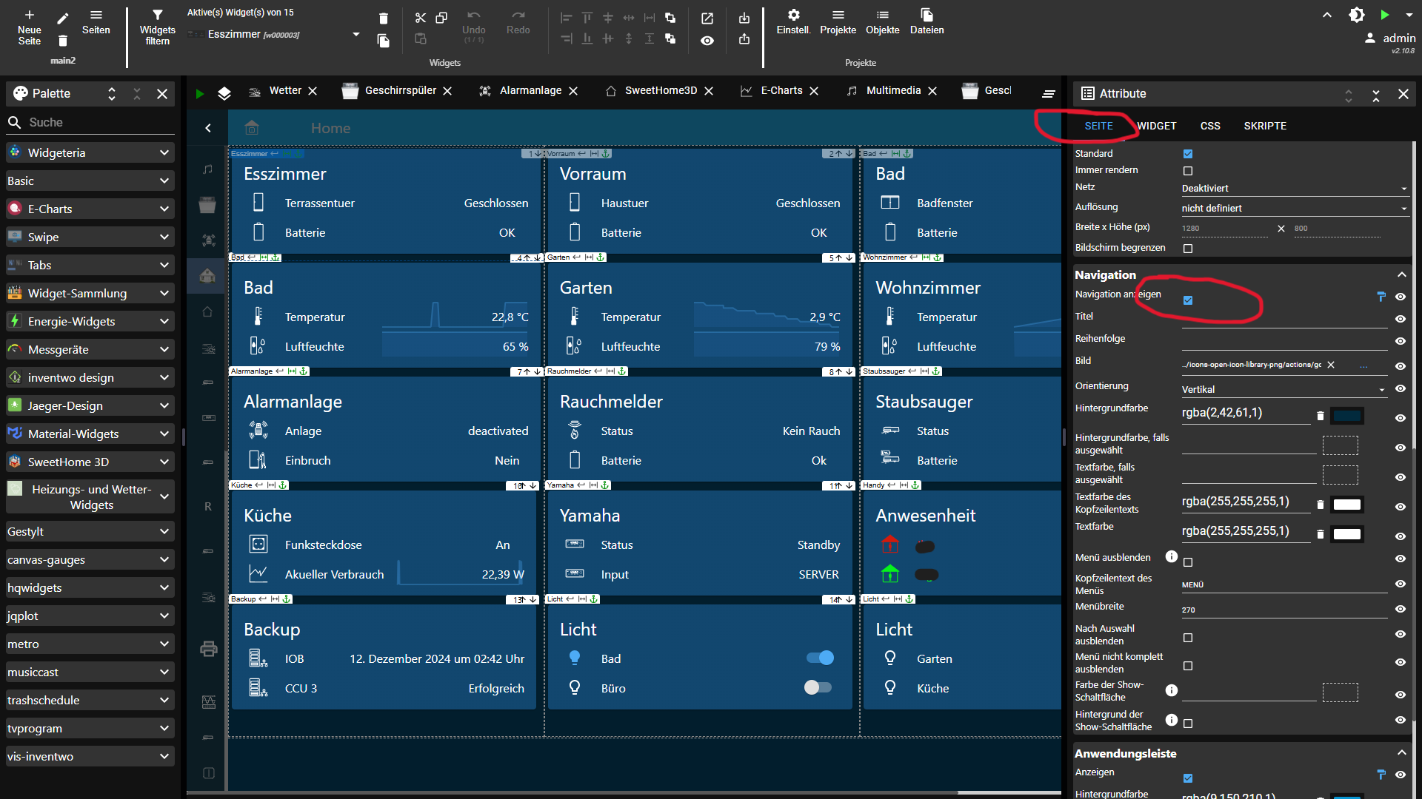Select the WIDGET attribute tab
This screenshot has height=799, width=1422.
1157,127
